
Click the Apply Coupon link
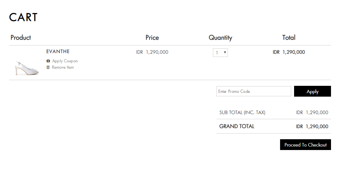tap(65, 61)
